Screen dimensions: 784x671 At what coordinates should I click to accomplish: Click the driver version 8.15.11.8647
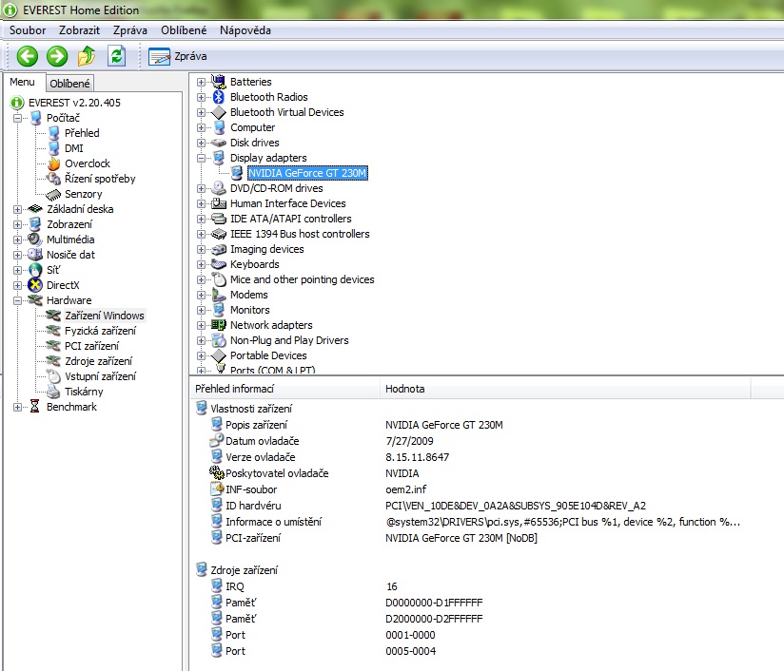[417, 457]
